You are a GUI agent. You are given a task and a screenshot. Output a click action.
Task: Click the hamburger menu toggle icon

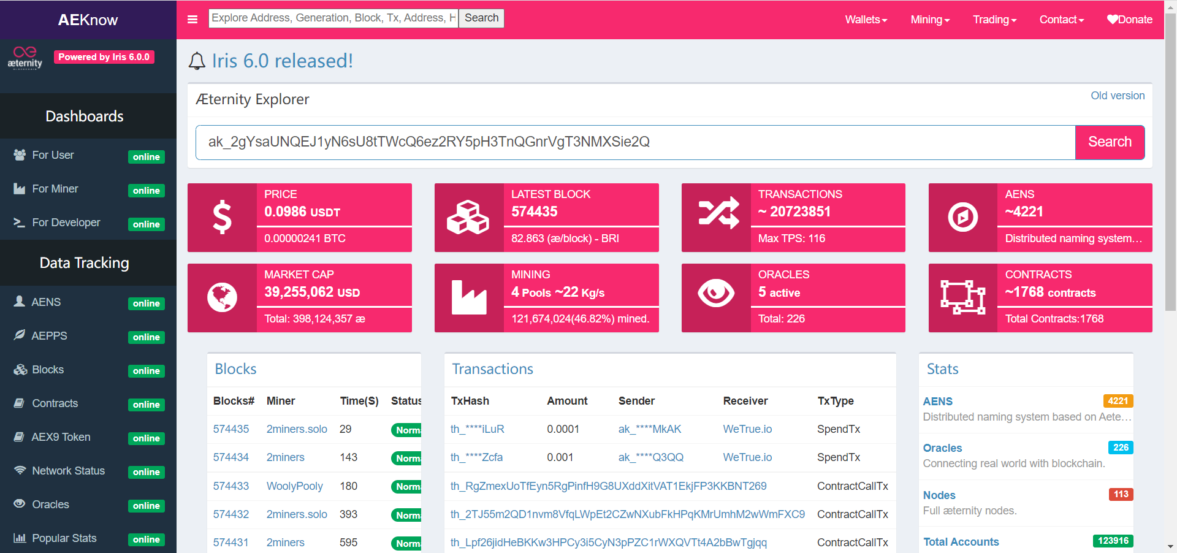point(192,20)
